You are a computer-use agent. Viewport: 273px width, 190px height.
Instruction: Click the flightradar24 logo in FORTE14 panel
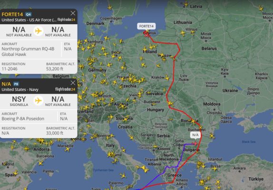(x=66, y=19)
